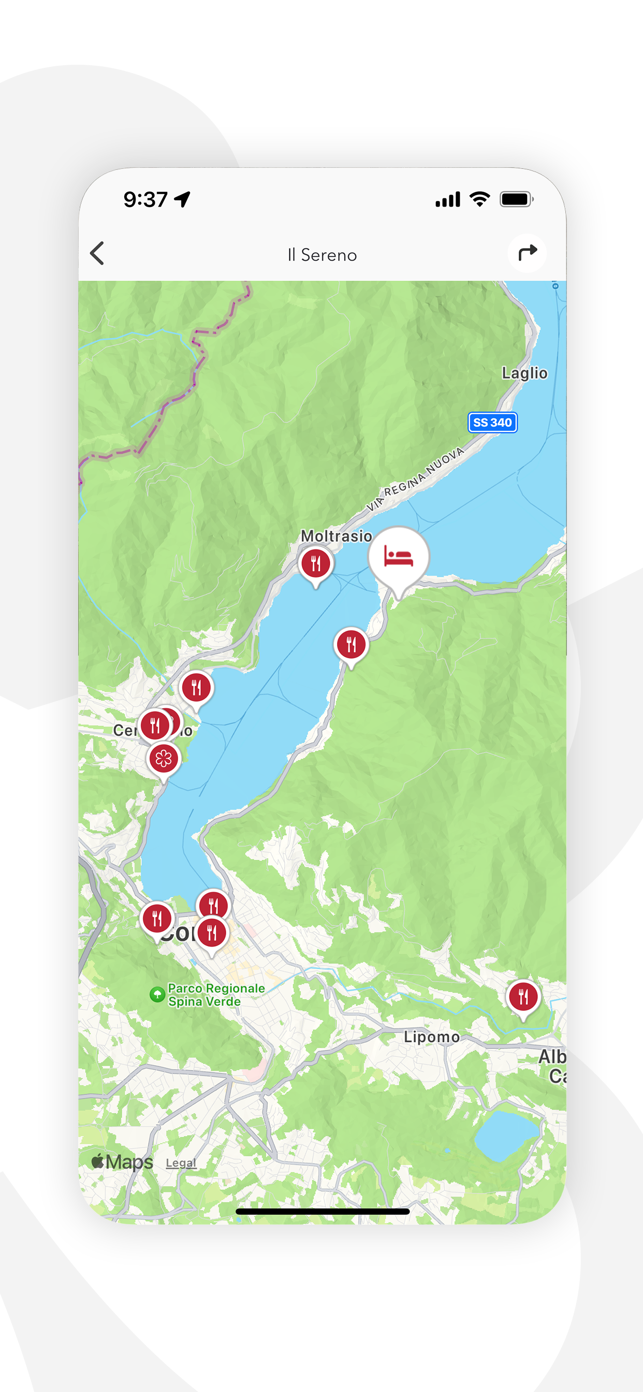Tap Parco Regionale Spina Verde park marker
The width and height of the screenshot is (643, 1392).
157,994
